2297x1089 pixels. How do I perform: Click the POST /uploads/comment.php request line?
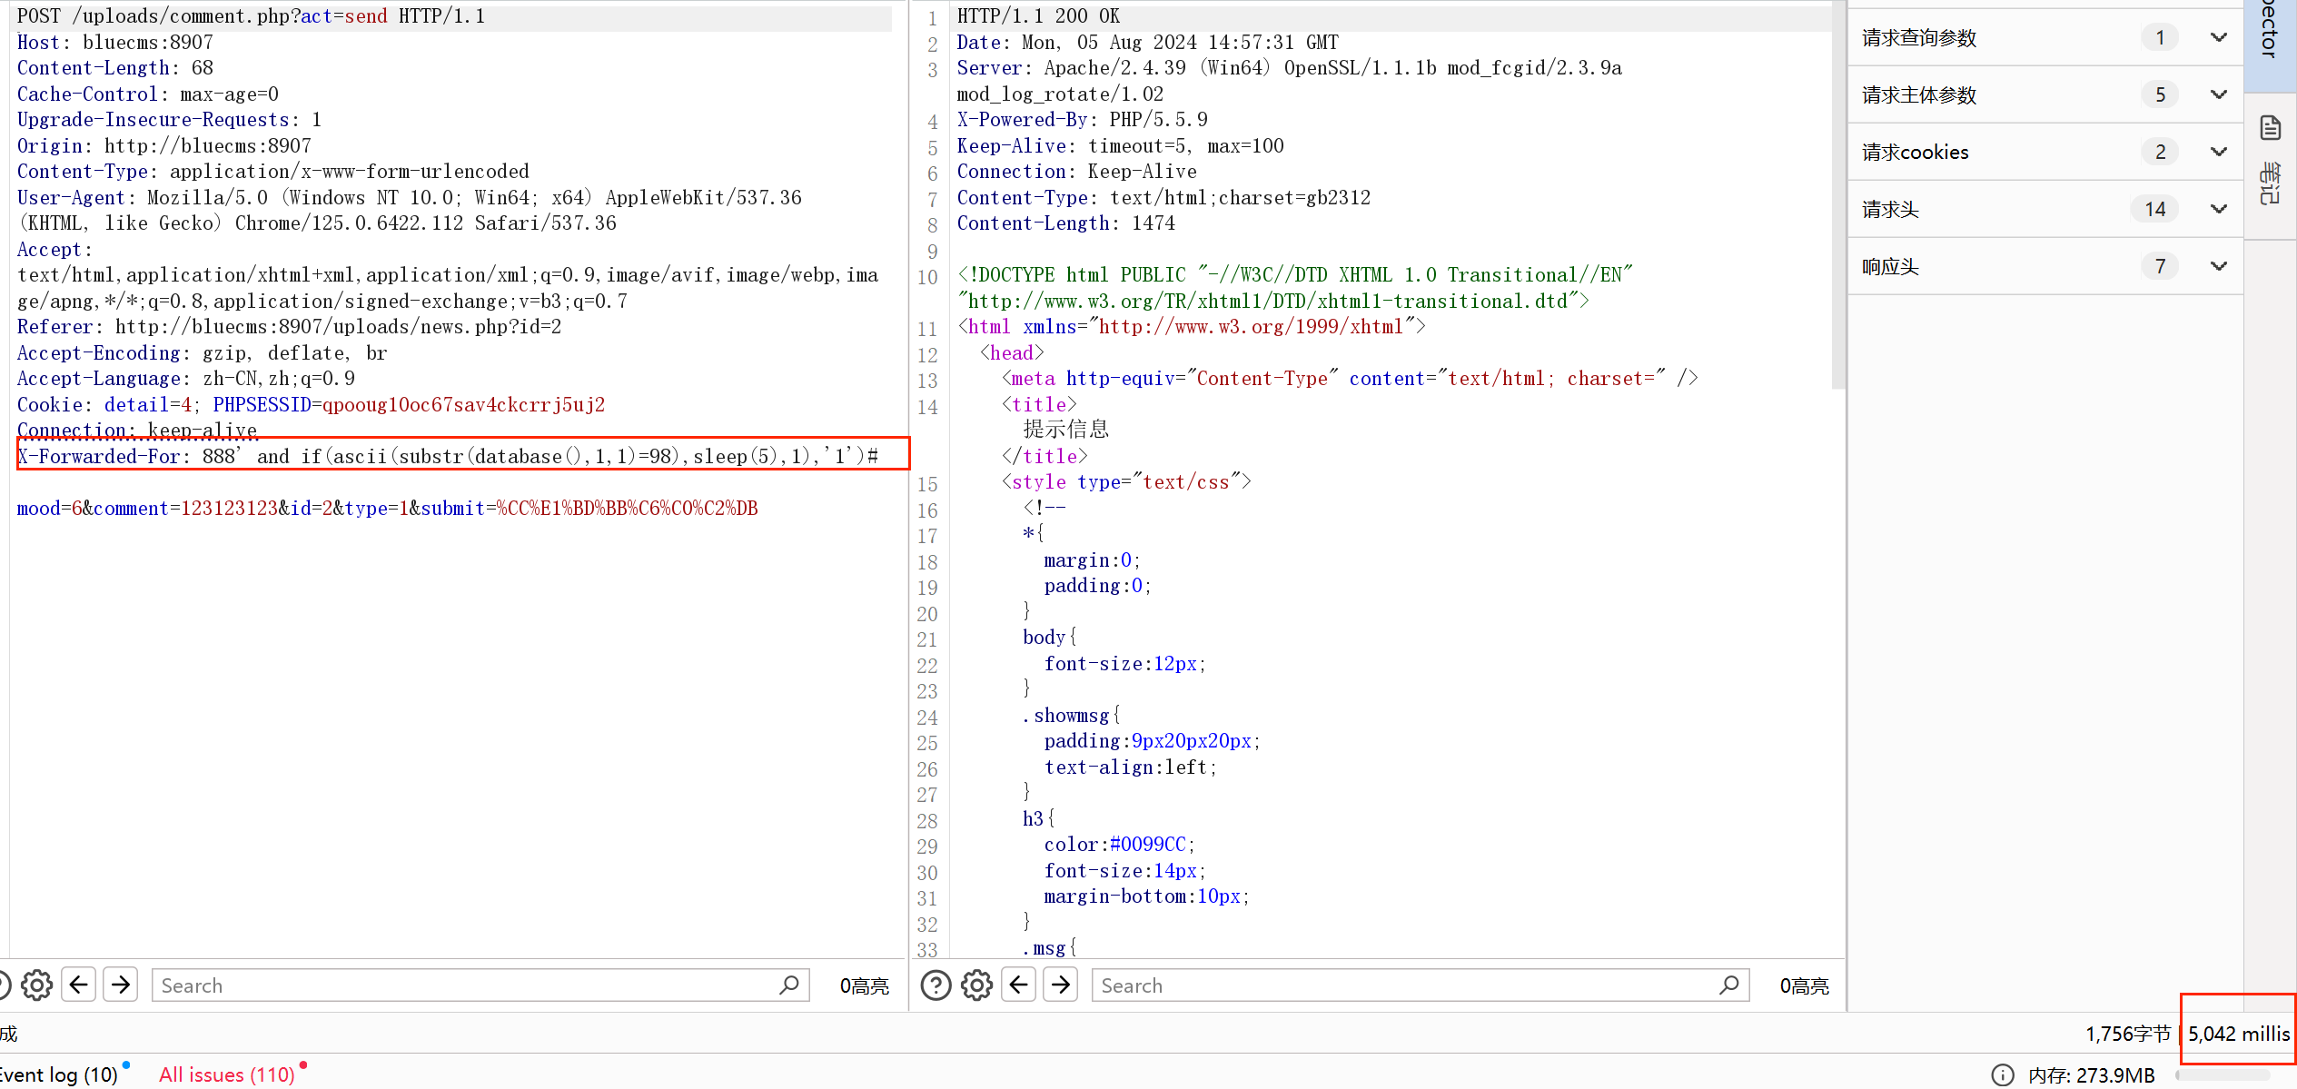tap(251, 16)
